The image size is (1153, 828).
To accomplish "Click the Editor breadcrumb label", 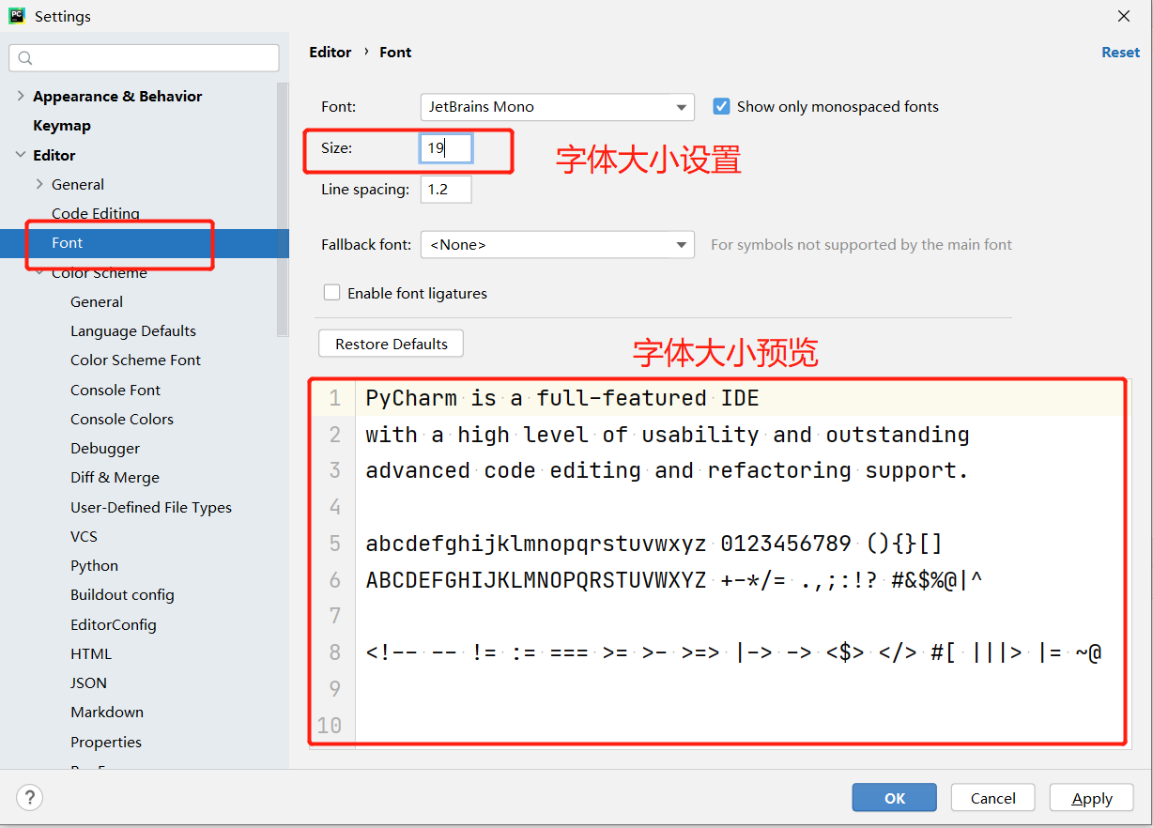I will (x=331, y=53).
